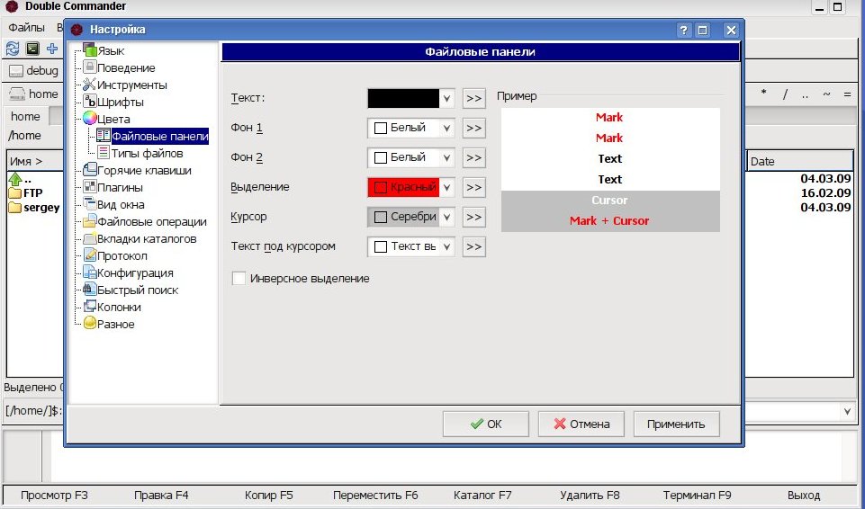Click the Цвета color wheel icon
The width and height of the screenshot is (865, 509).
[x=89, y=119]
